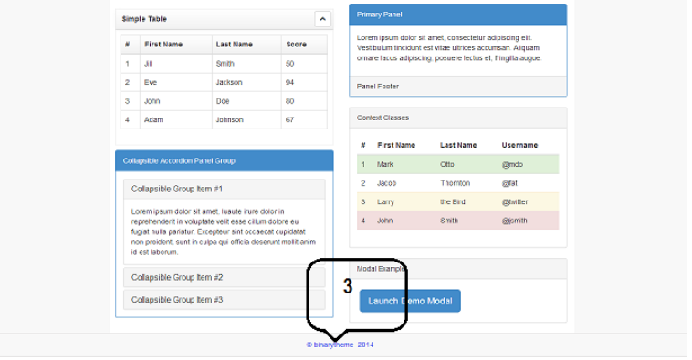The width and height of the screenshot is (692, 360).
Task: Click the @twitter username
Action: click(515, 201)
